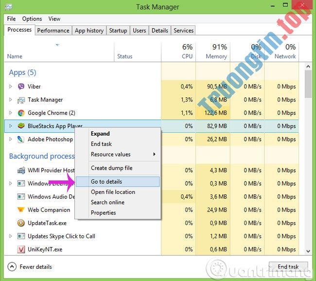Click the Web Companion icon

coord(21,210)
